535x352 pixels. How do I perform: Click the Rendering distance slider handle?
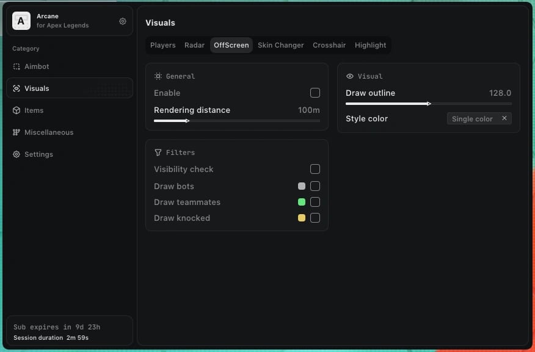pyautogui.click(x=187, y=121)
